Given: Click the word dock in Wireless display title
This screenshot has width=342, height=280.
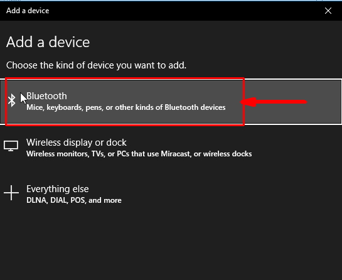Looking at the screenshot, I should tap(116, 143).
